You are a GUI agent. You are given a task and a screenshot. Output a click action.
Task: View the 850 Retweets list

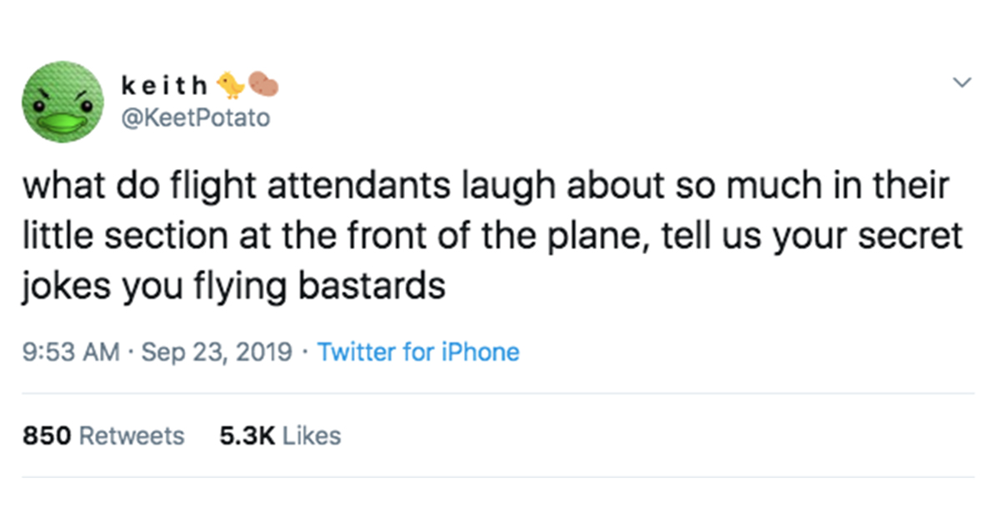click(103, 436)
